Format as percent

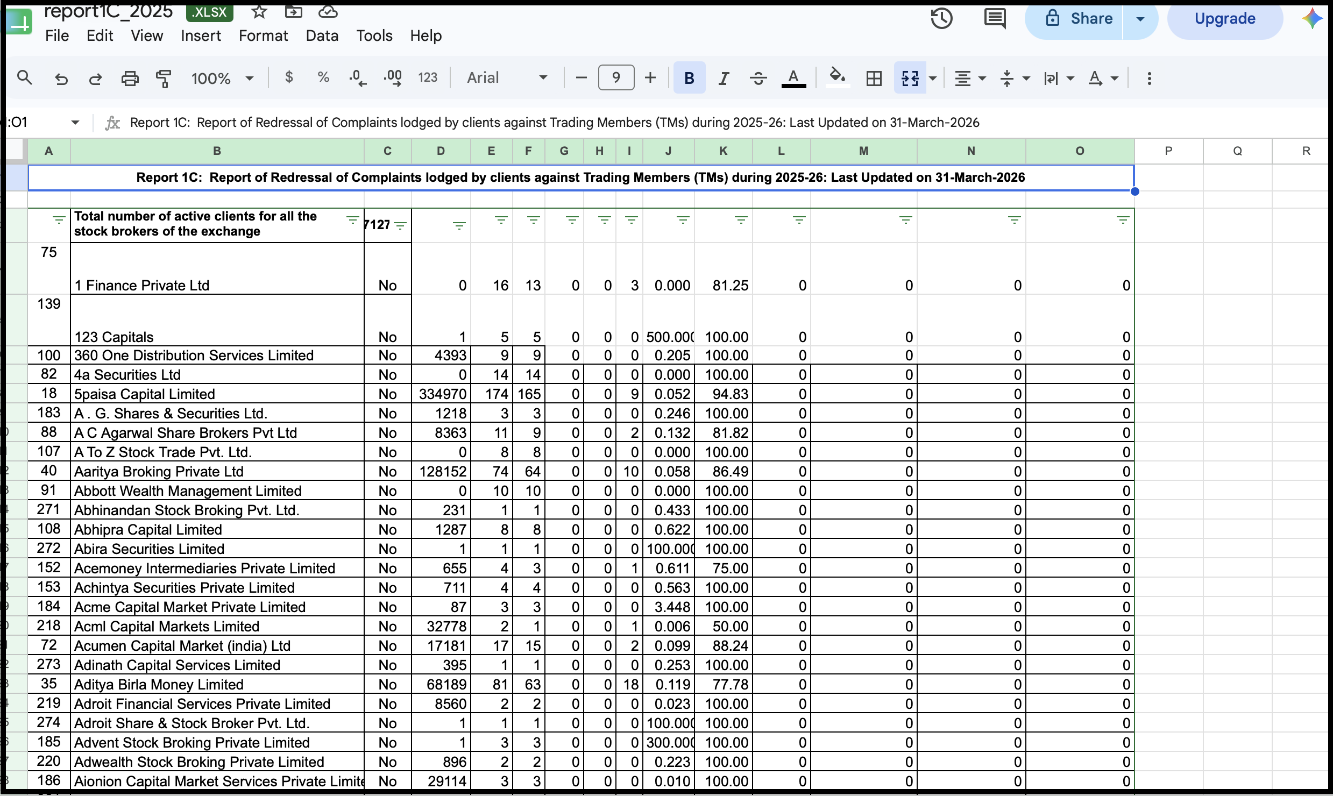pyautogui.click(x=323, y=77)
